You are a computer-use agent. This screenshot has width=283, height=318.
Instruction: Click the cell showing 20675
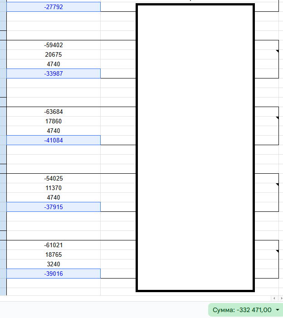point(54,54)
